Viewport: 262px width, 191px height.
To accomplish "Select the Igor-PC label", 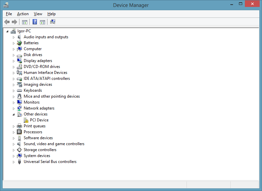I will point(24,31).
